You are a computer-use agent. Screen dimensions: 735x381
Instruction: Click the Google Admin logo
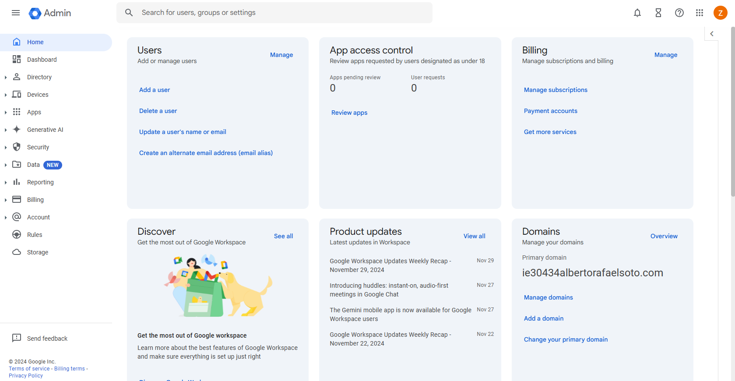click(x=50, y=13)
